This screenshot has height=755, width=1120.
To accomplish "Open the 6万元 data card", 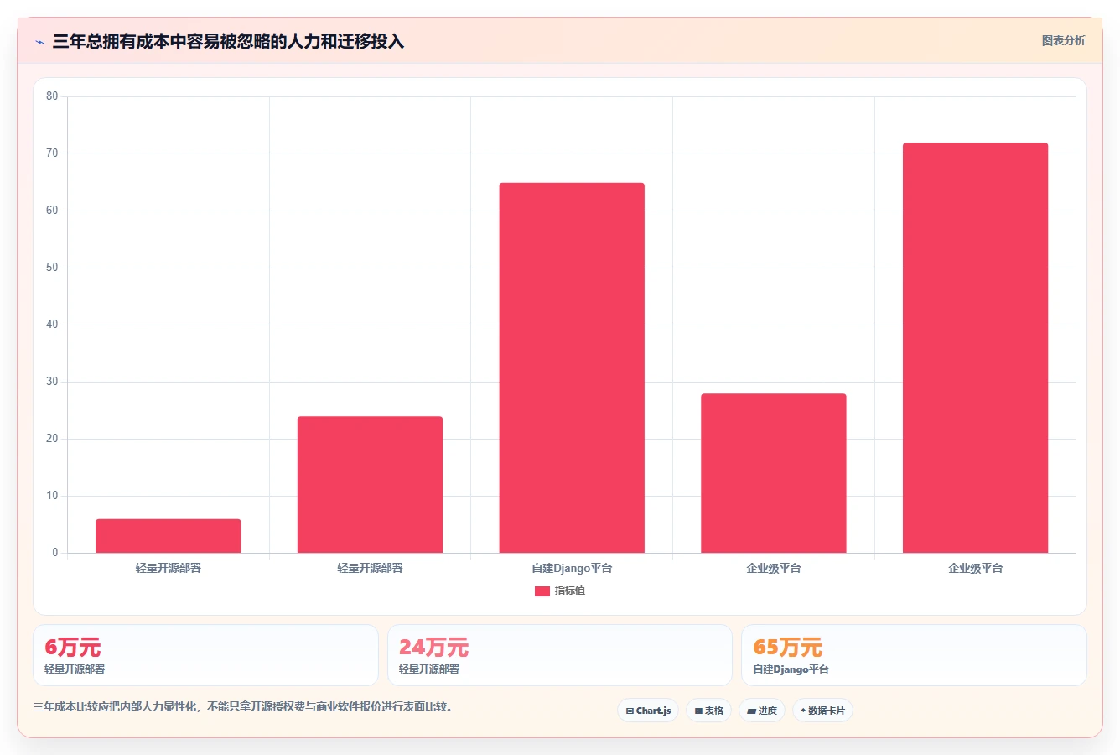I will click(205, 655).
